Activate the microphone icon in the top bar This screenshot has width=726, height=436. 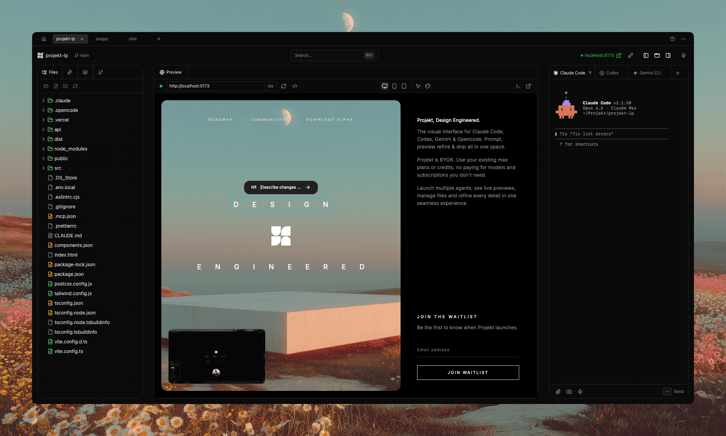pos(684,55)
